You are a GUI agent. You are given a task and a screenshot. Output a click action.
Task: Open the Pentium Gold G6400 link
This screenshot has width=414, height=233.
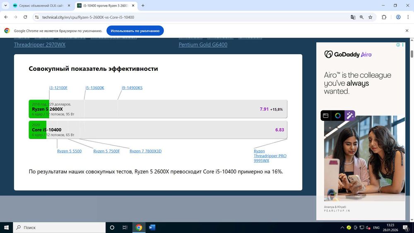203,45
